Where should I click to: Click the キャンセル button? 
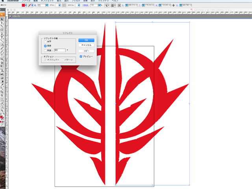(x=86, y=45)
